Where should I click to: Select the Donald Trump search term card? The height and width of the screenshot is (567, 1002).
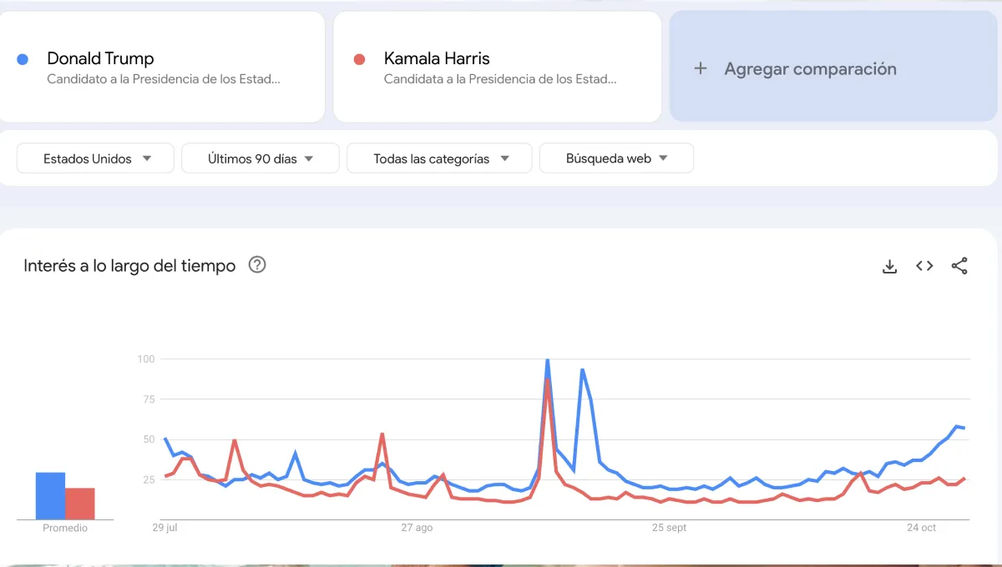click(163, 67)
